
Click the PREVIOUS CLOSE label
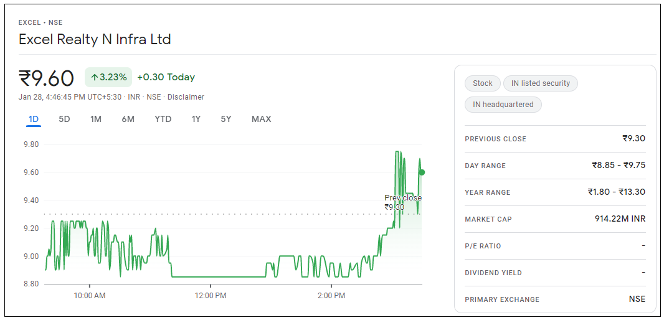pos(495,139)
